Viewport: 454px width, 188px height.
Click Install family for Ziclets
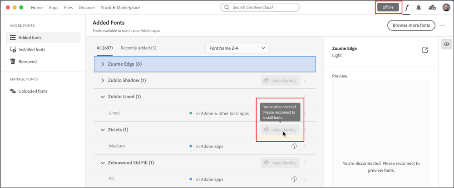(x=280, y=130)
